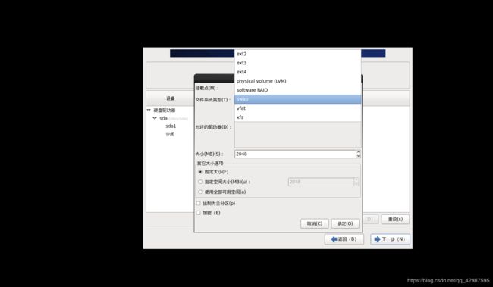Screen dimensions: 493x287
Task: Select physical volume (LVM) option
Action: click(x=297, y=81)
